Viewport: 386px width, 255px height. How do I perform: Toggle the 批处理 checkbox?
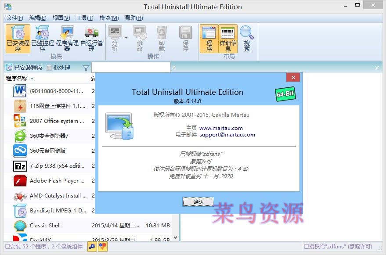click(49, 68)
